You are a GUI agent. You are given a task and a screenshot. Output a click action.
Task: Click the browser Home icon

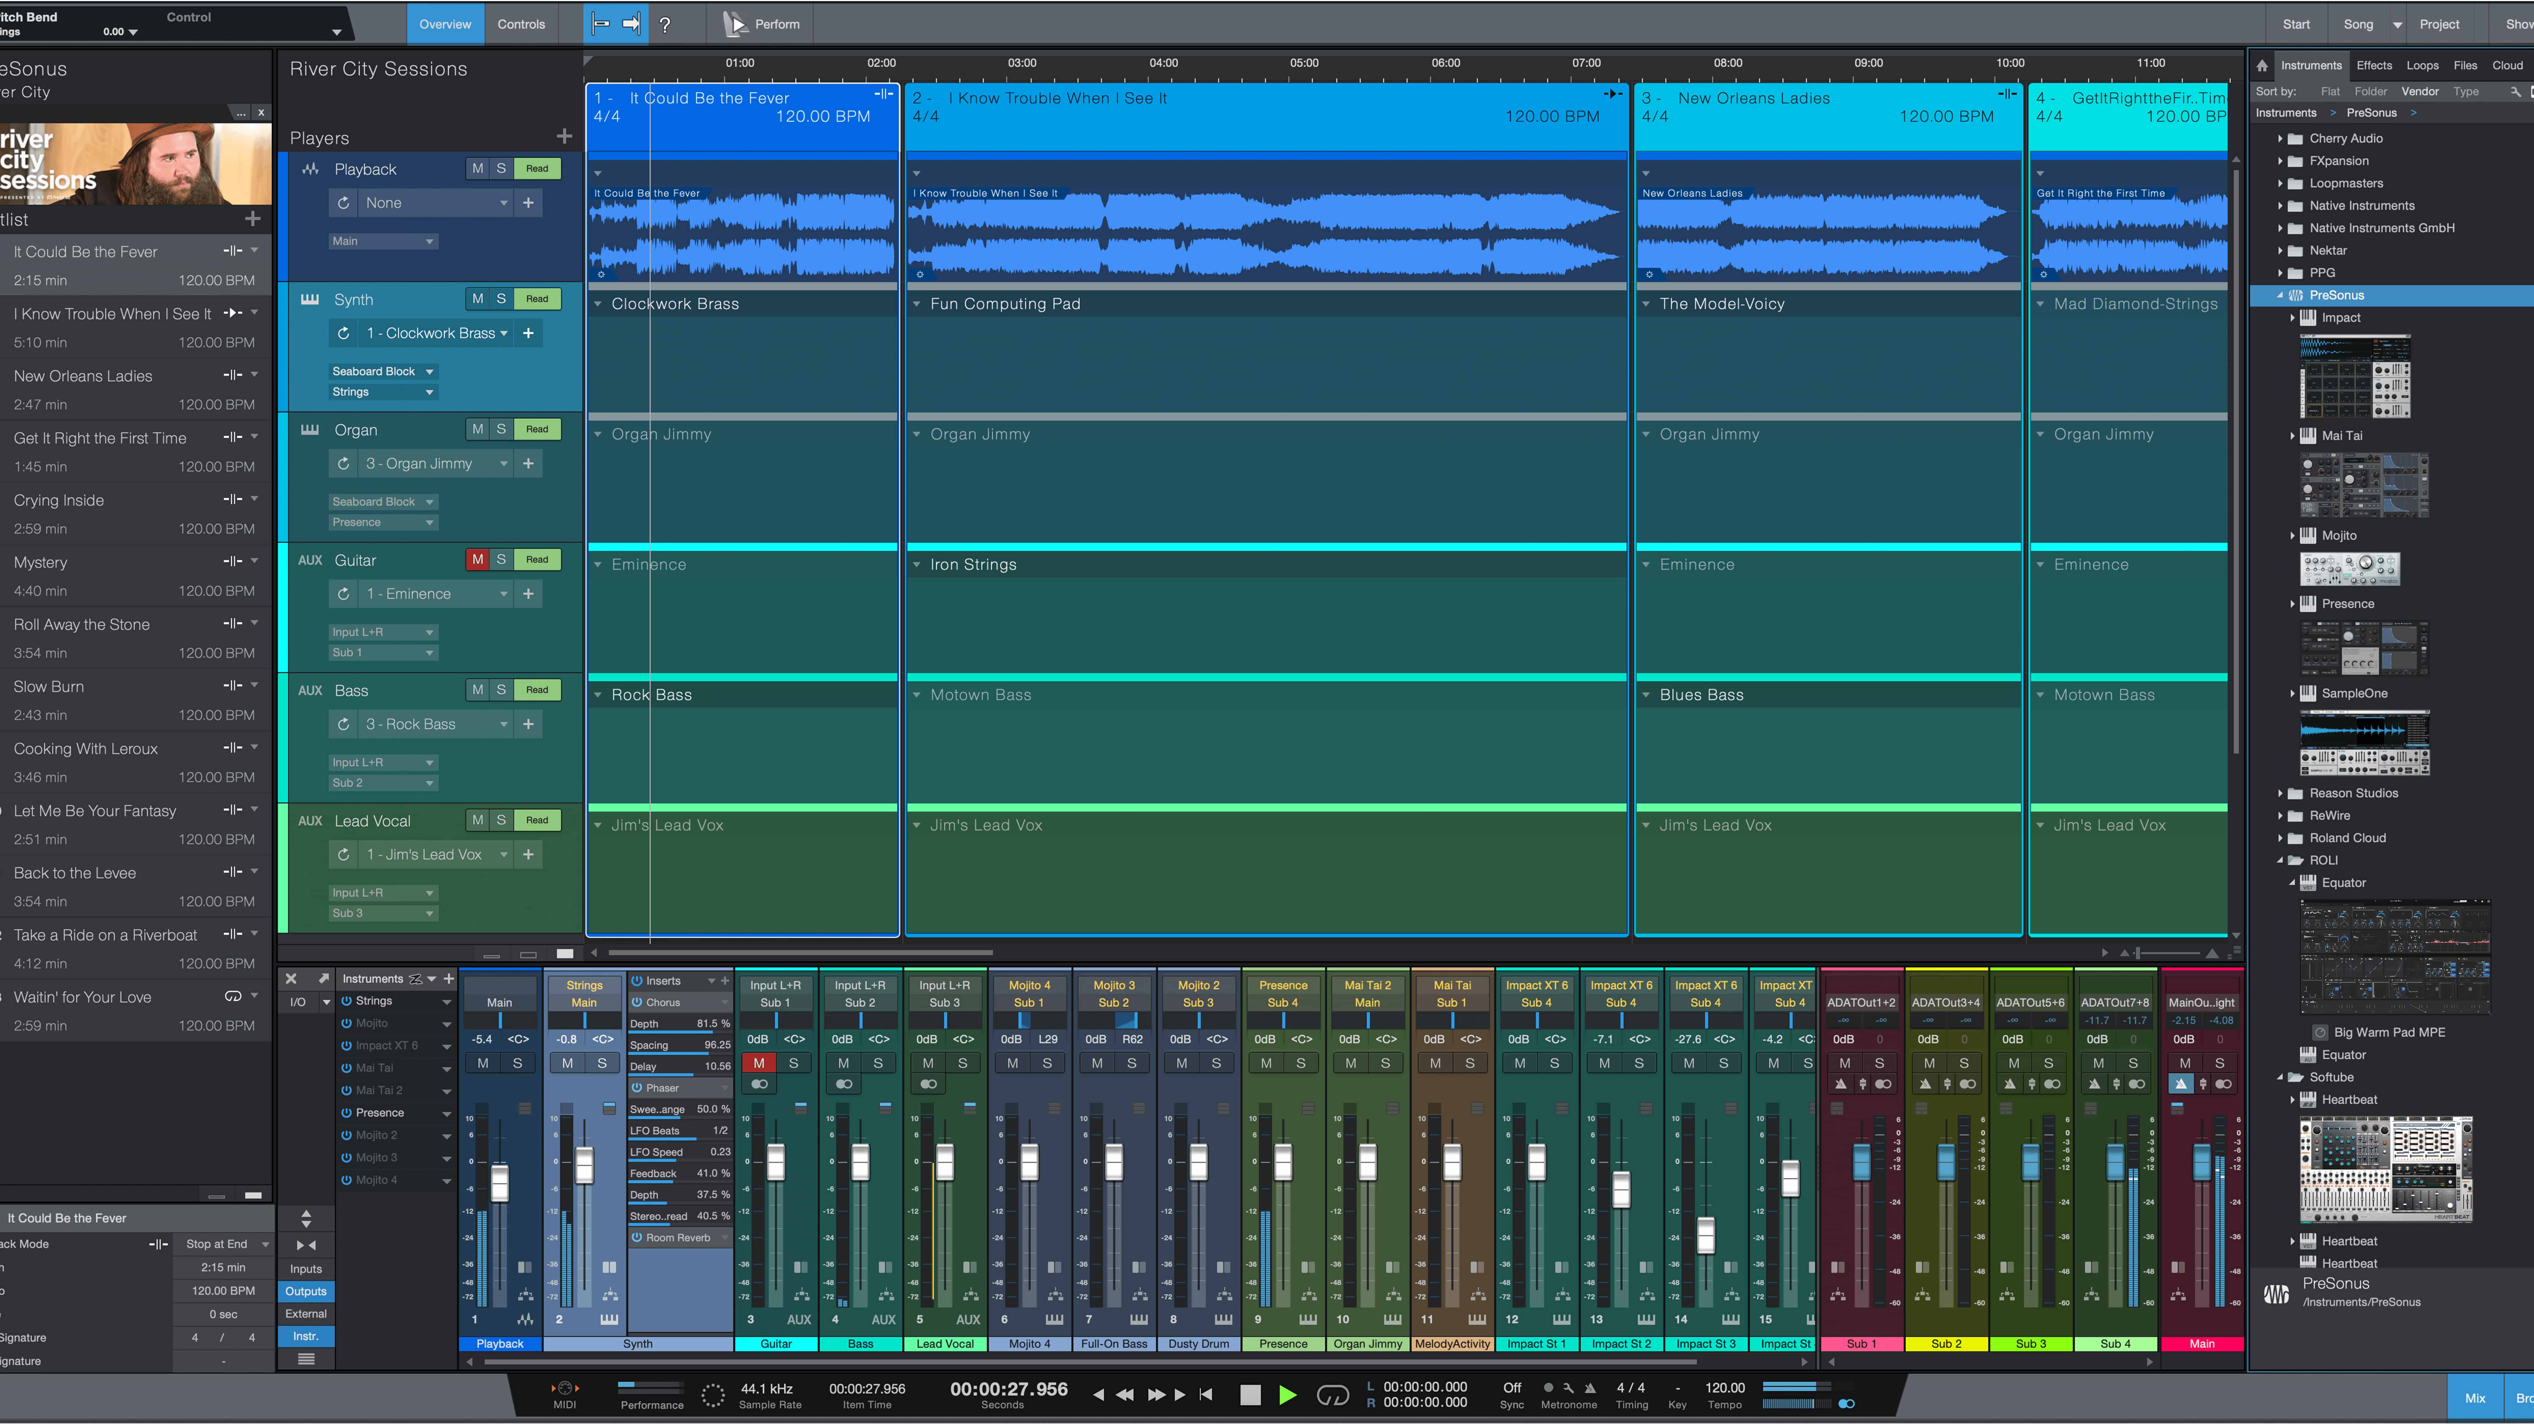point(2262,66)
